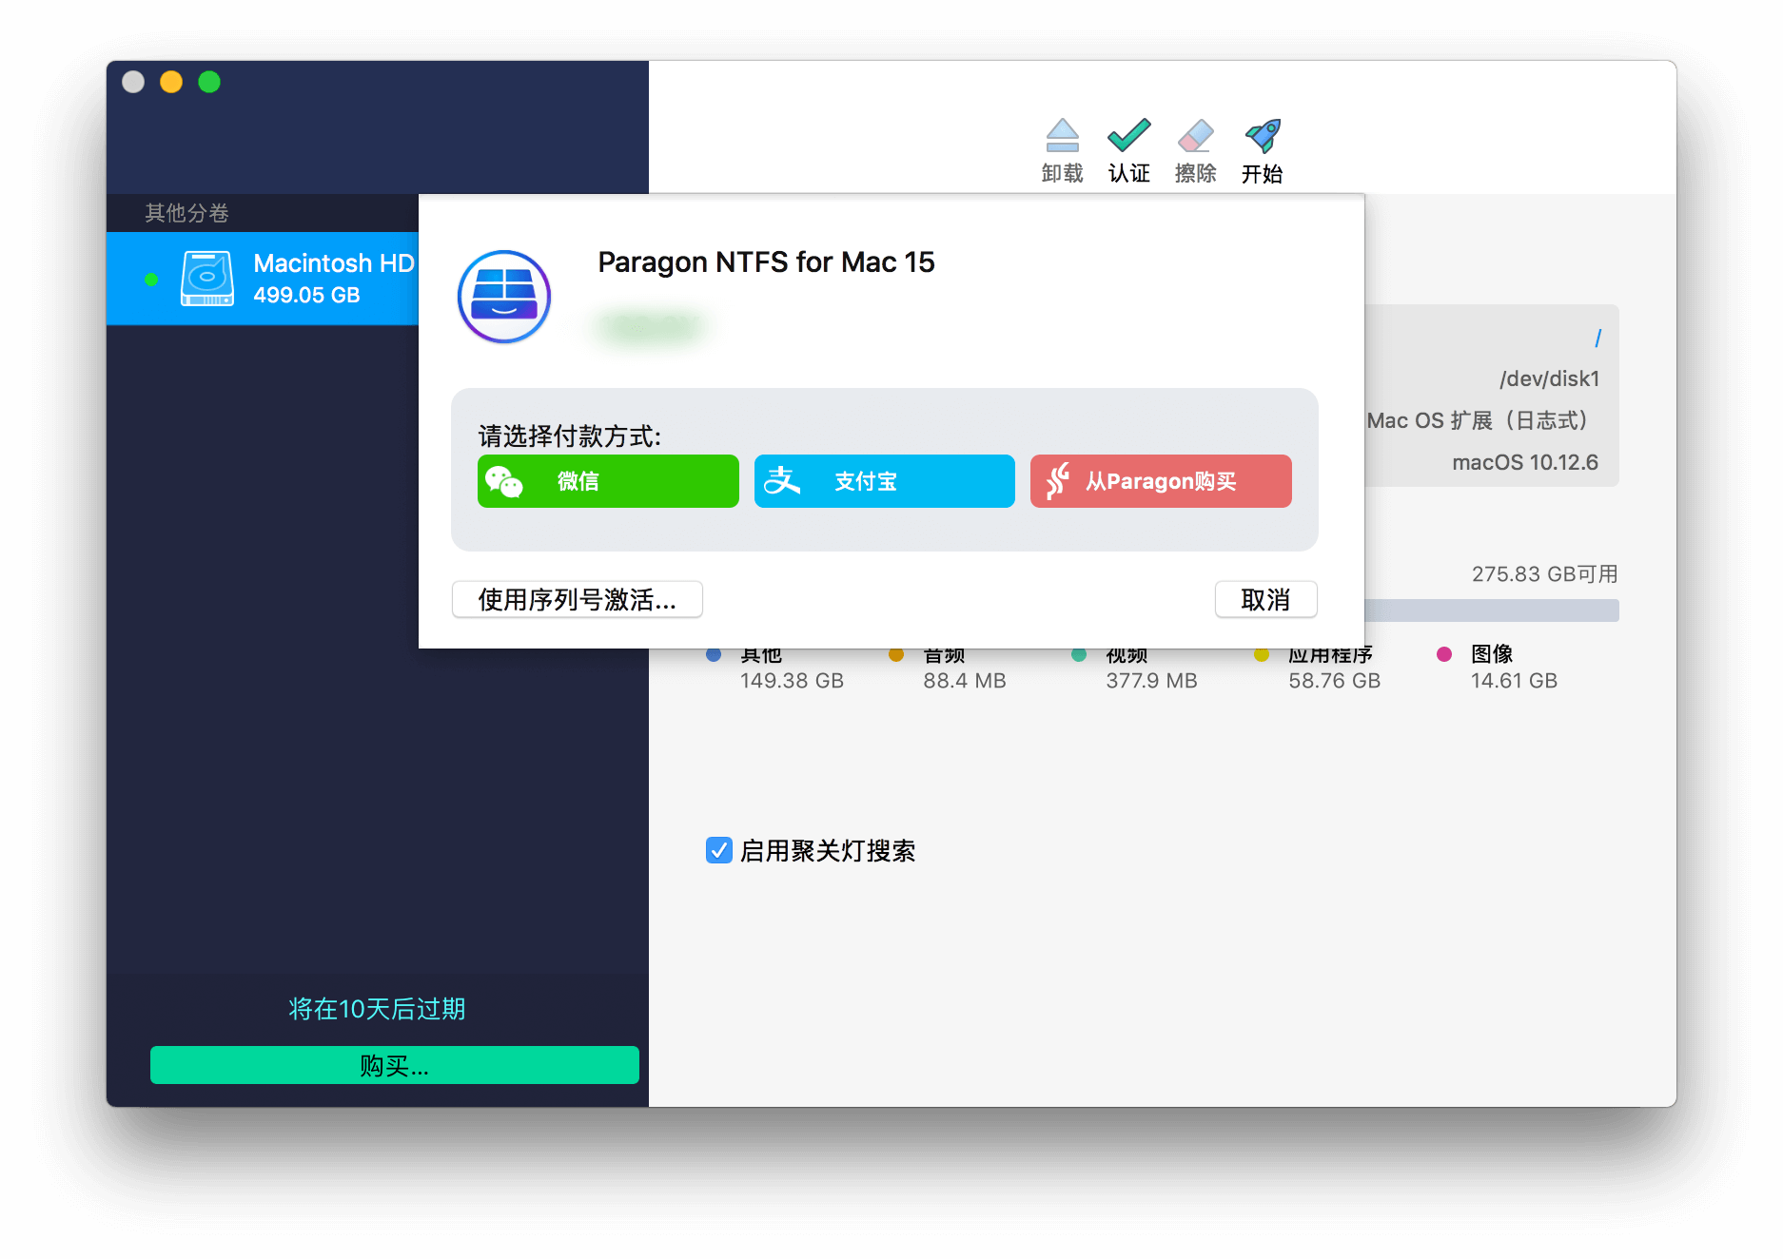This screenshot has width=1783, height=1259.
Task: Click the pink 图像 legend dot
Action: [1445, 654]
